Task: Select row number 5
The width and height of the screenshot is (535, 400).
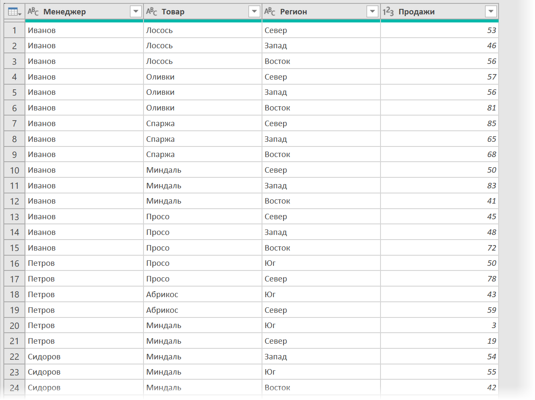Action: pyautogui.click(x=15, y=92)
